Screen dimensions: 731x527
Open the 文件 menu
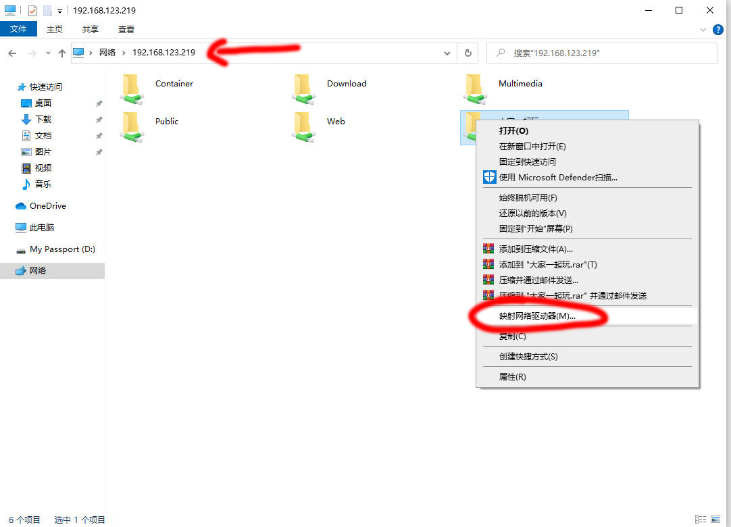click(x=19, y=29)
